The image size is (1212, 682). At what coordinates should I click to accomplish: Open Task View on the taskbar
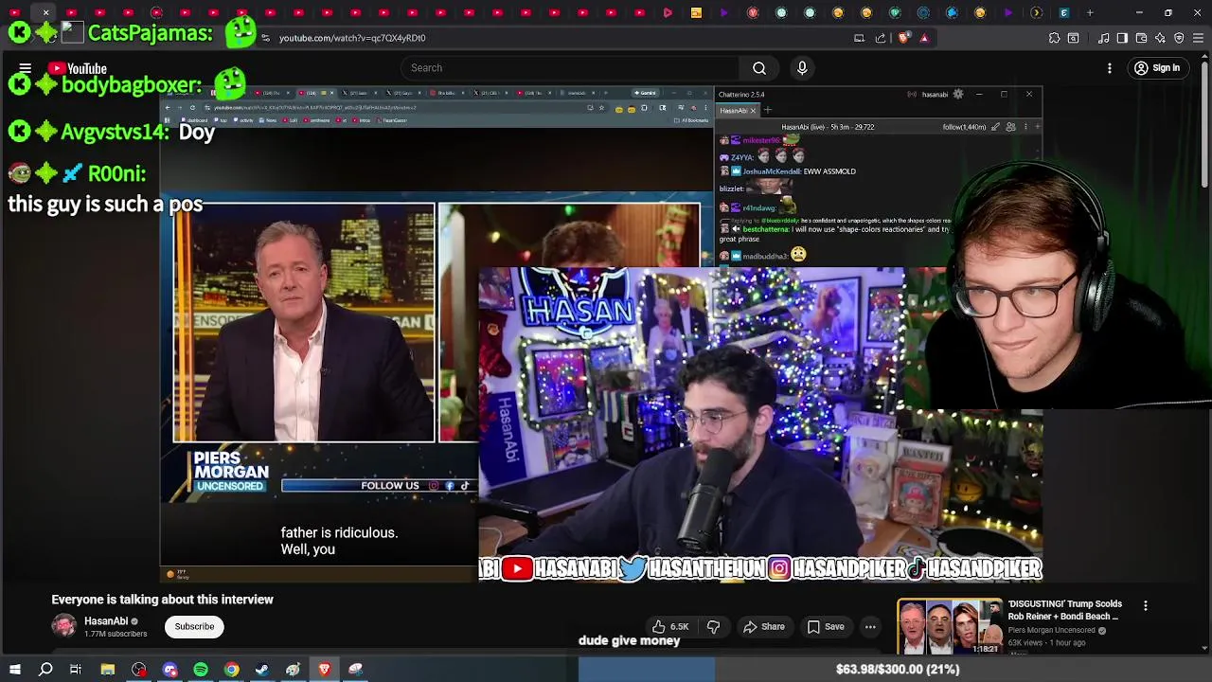click(76, 670)
